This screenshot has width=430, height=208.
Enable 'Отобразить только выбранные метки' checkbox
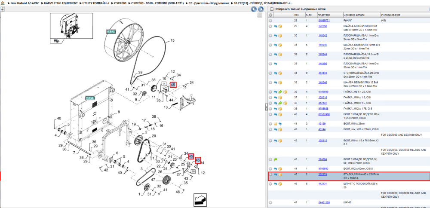point(272,9)
